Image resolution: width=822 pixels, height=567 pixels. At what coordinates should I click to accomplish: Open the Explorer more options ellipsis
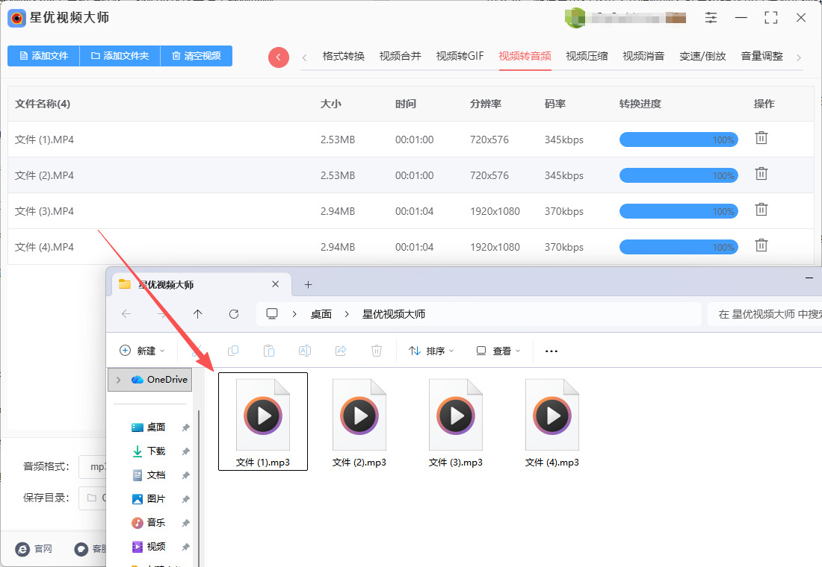click(551, 351)
